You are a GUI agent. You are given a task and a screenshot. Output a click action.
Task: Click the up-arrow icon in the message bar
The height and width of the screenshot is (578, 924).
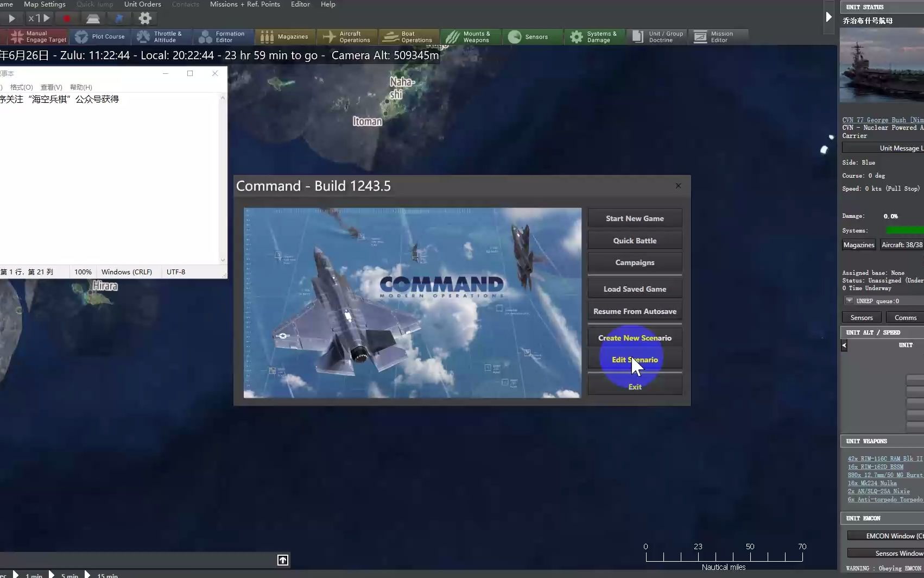tap(283, 560)
